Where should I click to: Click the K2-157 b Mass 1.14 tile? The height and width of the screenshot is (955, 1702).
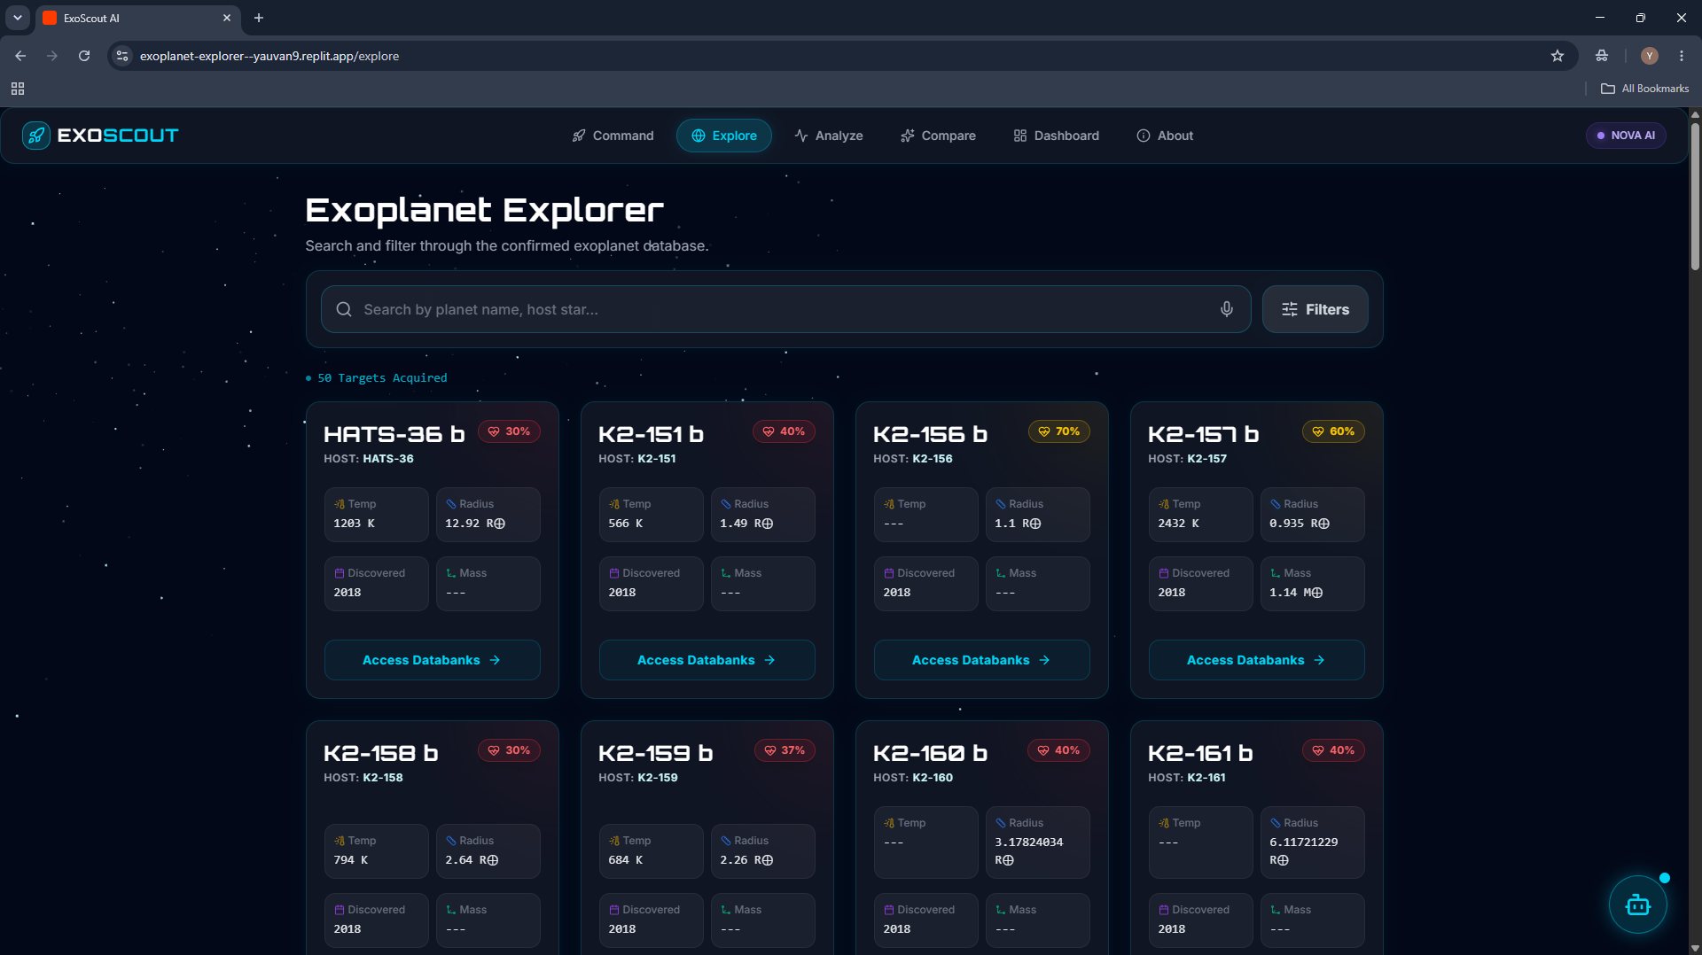tap(1312, 583)
